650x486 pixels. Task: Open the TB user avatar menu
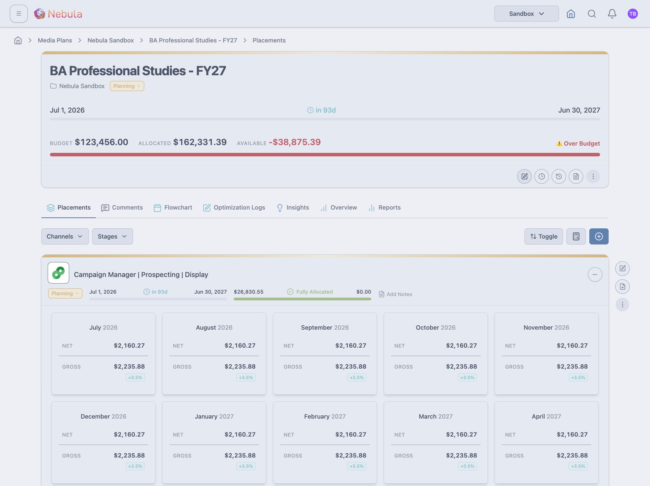point(632,13)
